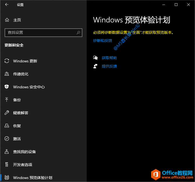Screen dimensions: 195x182
Task: Click the 恢复 recovery icon
Action: [x=7, y=126]
